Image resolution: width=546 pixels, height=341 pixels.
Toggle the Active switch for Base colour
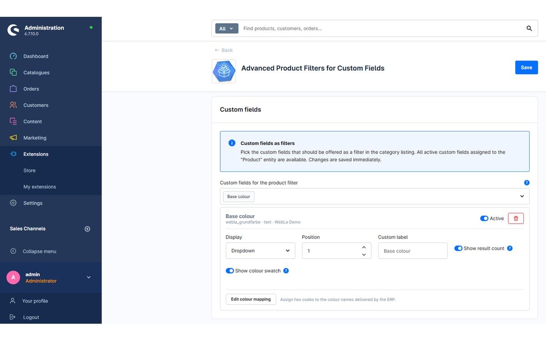(484, 218)
